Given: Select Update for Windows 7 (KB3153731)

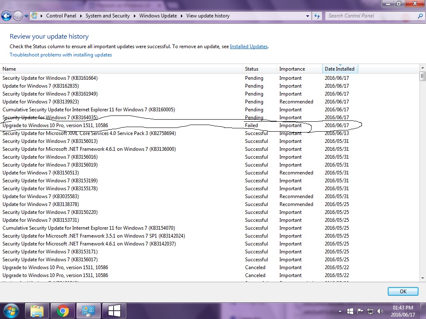Looking at the screenshot, I should point(179,220).
